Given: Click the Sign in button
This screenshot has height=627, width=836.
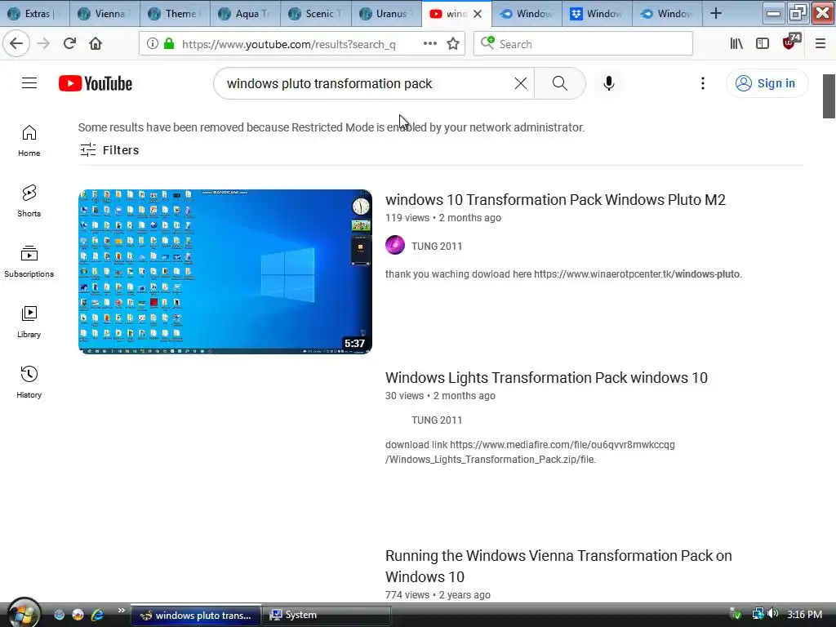Looking at the screenshot, I should pyautogui.click(x=767, y=83).
